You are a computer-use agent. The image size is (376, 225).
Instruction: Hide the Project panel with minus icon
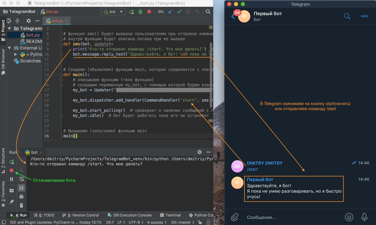[x=37, y=21]
